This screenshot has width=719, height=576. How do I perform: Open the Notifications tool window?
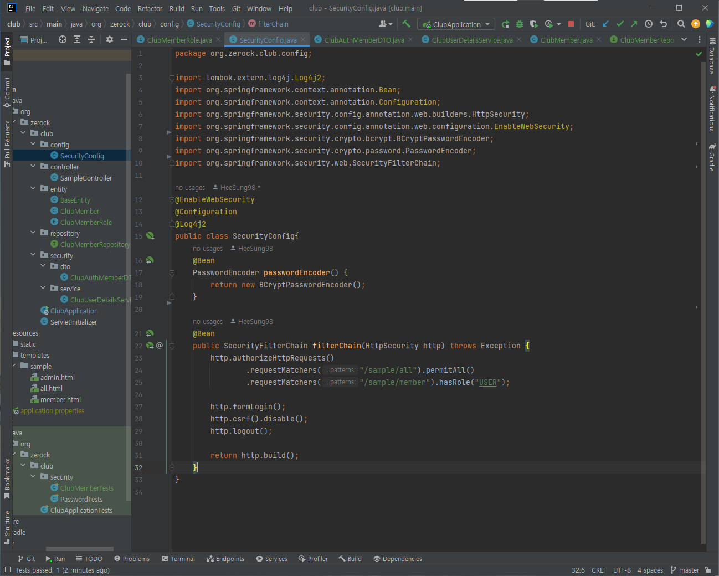tap(712, 109)
